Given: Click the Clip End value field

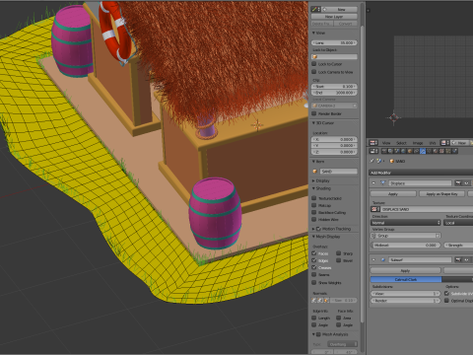Looking at the screenshot, I should (334, 93).
